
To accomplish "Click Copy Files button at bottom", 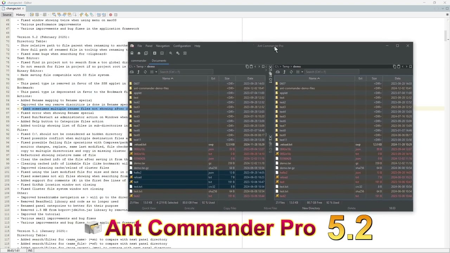I will pos(230,208).
